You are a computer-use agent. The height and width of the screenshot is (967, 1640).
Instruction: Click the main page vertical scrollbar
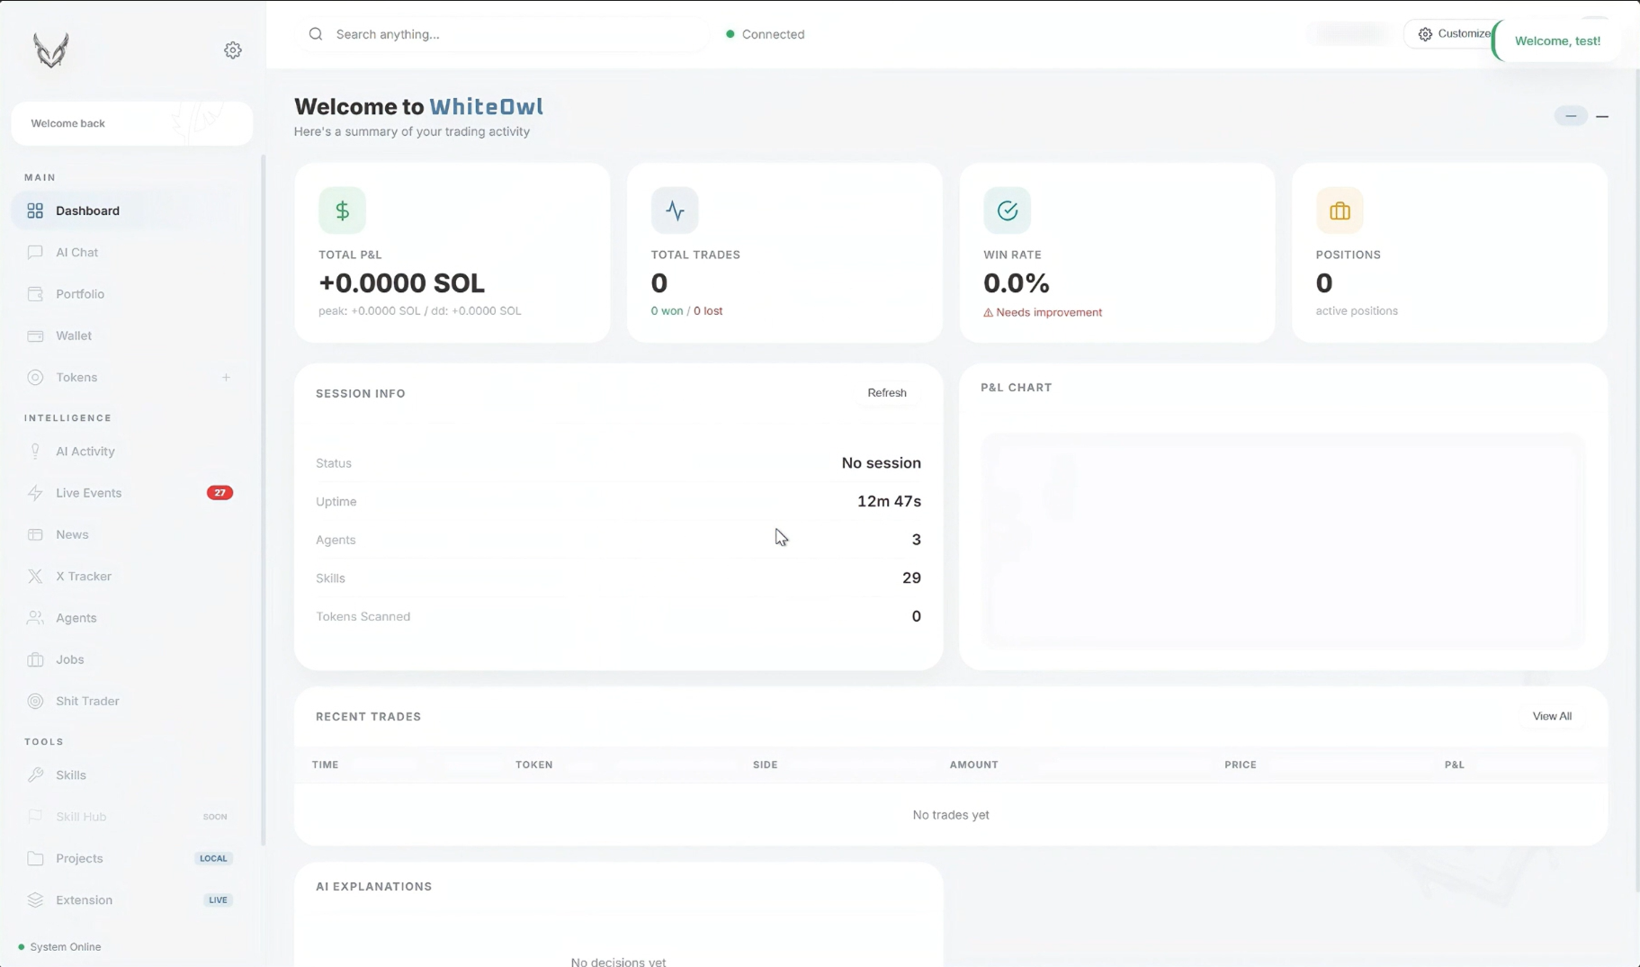(1636, 481)
